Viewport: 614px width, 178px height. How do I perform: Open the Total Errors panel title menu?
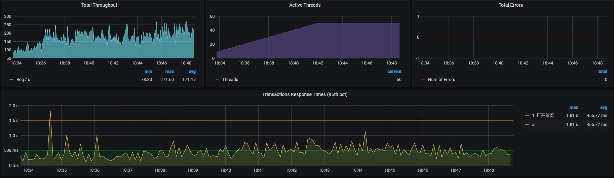point(510,5)
